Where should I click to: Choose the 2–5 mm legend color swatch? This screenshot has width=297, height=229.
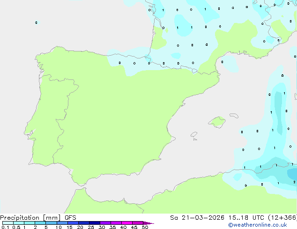pyautogui.click(x=40, y=223)
